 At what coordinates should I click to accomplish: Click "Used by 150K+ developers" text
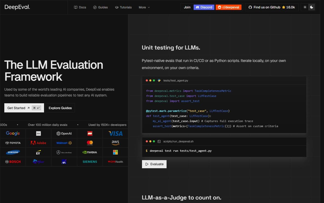click(107, 125)
